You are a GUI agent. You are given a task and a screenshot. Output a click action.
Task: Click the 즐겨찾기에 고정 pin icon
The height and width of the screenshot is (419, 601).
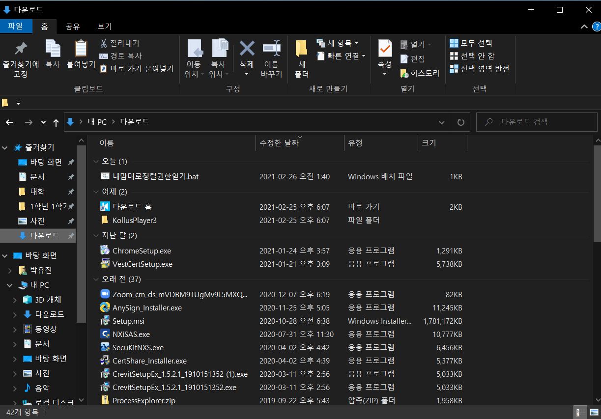(x=21, y=49)
